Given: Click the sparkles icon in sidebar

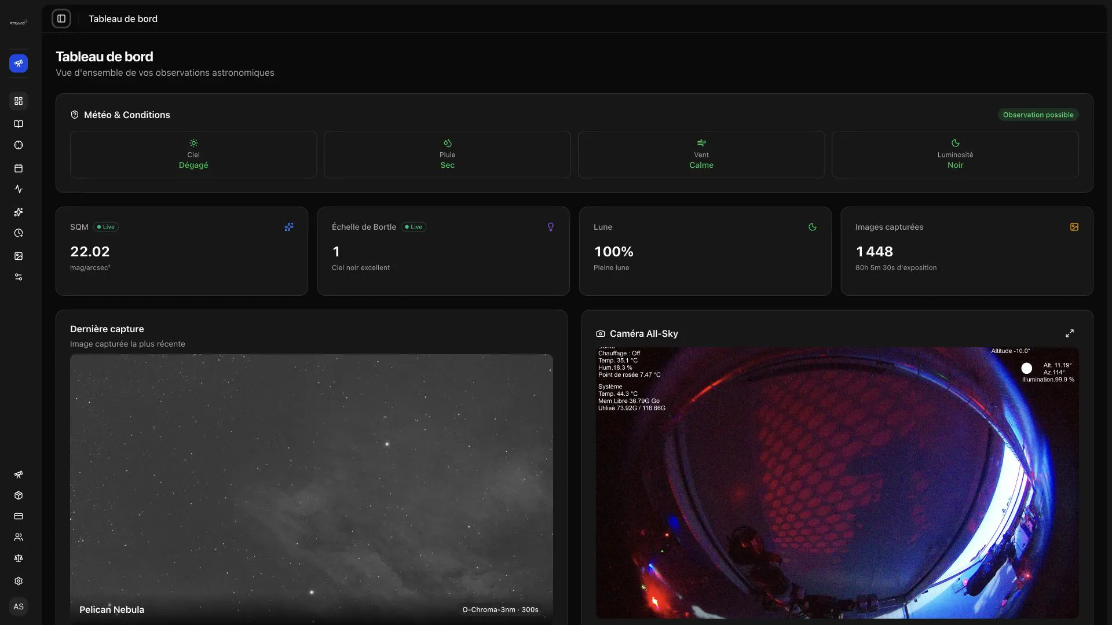Looking at the screenshot, I should [x=19, y=212].
